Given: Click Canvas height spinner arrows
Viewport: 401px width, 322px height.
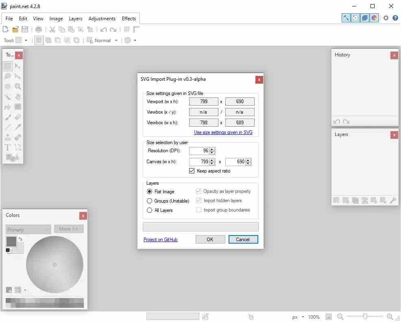Looking at the screenshot, I should pos(248,162).
